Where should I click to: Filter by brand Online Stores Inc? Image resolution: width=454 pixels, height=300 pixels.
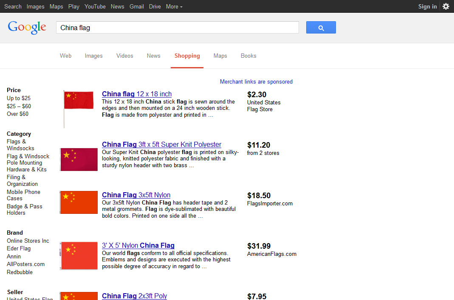(x=28, y=241)
